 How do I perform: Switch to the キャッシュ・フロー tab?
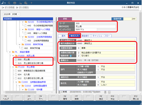101,36
